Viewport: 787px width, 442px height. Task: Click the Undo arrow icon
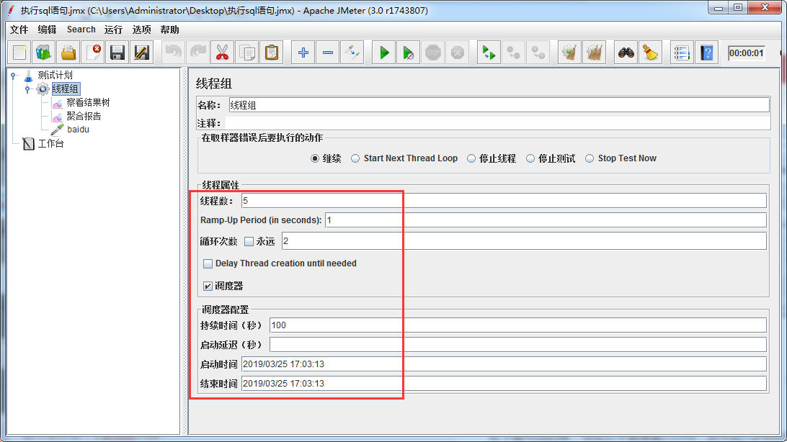tap(173, 53)
